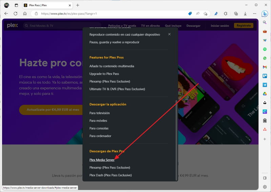The width and height of the screenshot is (271, 192).
Task: Open the Spotify icon in the sidebar
Action: coord(265,49)
